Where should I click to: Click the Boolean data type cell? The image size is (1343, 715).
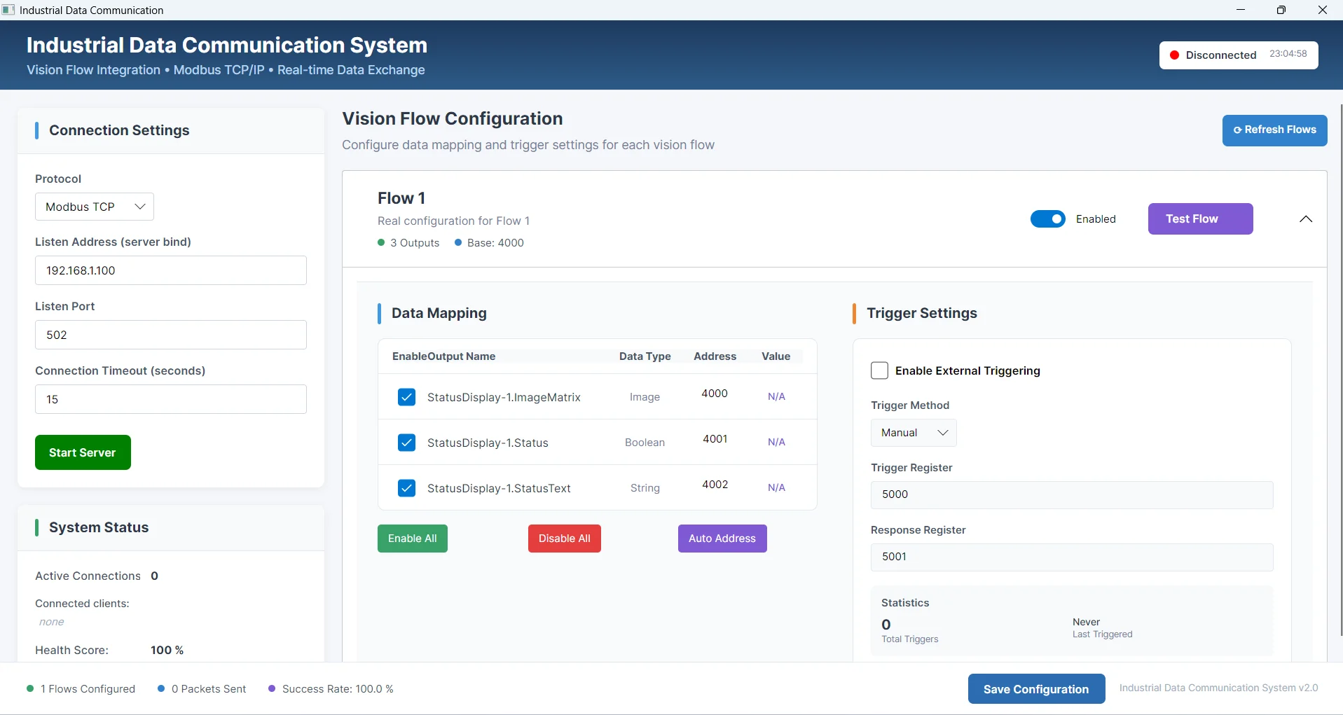645,443
